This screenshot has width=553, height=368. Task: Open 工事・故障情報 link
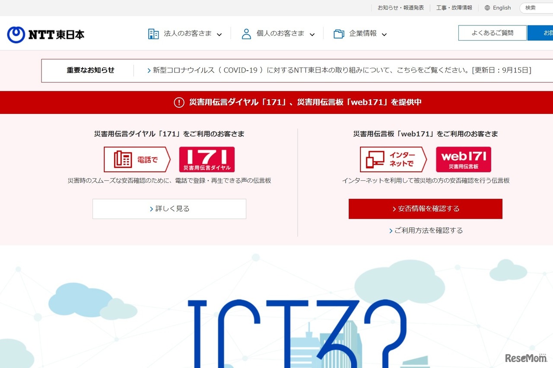(x=454, y=8)
